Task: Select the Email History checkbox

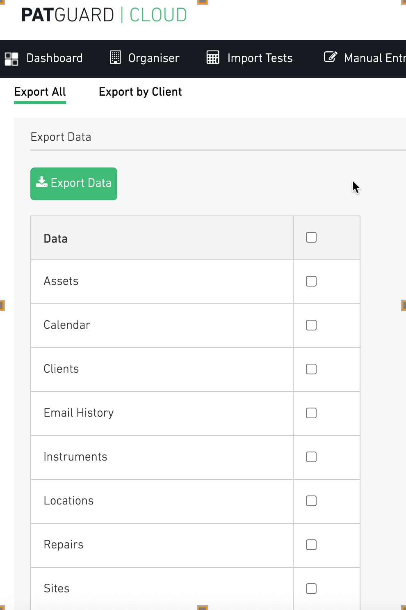Action: pos(311,413)
